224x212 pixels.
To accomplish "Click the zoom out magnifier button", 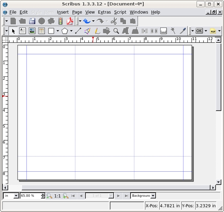I will [x=49, y=196].
